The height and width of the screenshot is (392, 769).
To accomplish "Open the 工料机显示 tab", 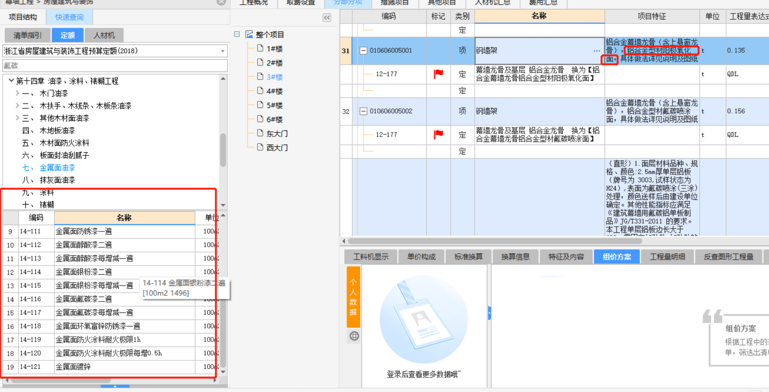I will click(371, 257).
